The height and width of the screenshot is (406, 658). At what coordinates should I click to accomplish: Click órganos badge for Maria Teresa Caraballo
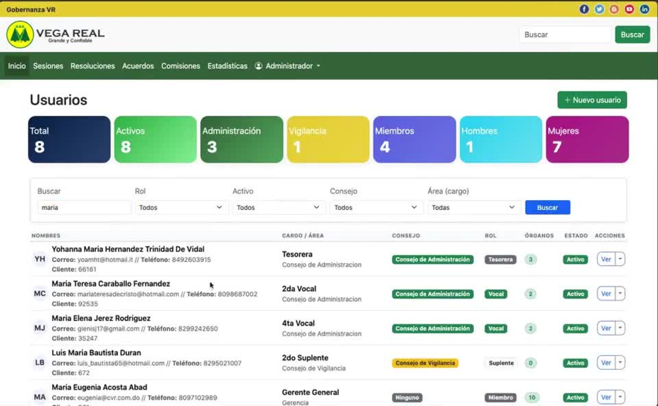click(530, 294)
